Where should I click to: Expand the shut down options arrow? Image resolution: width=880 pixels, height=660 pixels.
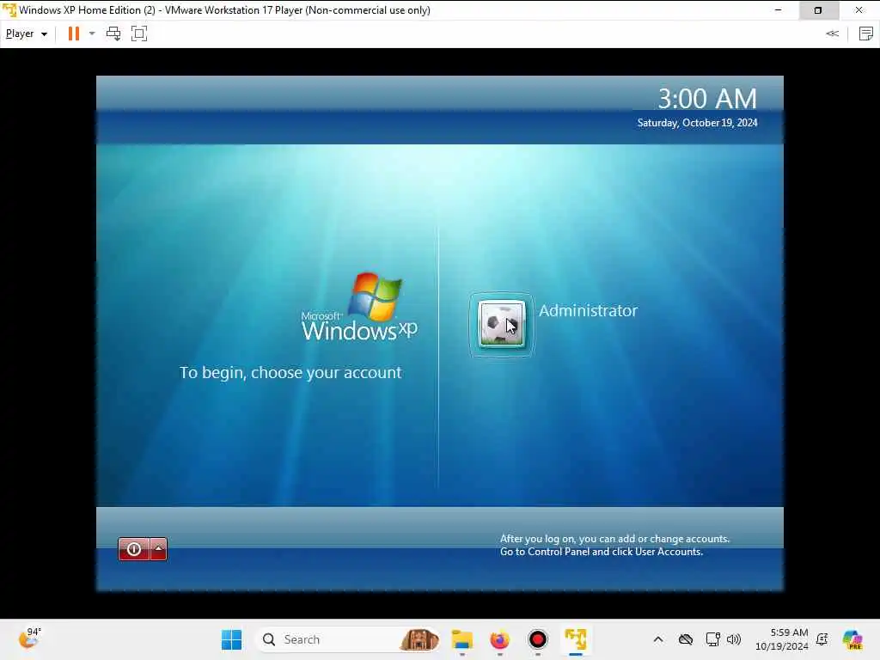pyautogui.click(x=158, y=549)
